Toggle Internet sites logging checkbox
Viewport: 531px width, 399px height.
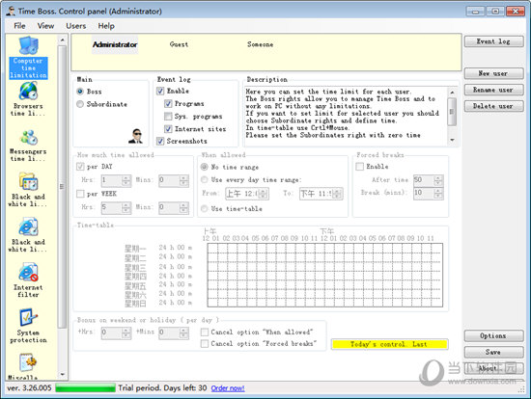click(168, 129)
